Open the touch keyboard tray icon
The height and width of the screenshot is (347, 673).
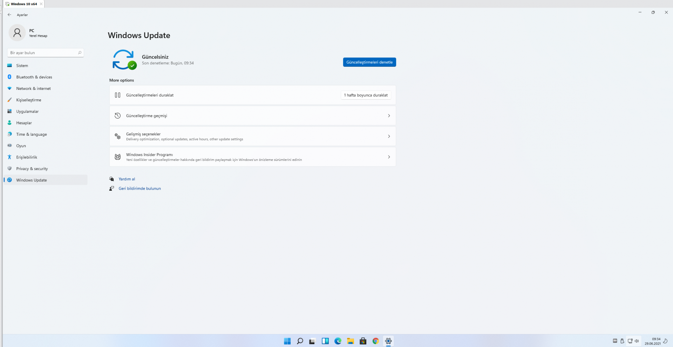pyautogui.click(x=615, y=341)
